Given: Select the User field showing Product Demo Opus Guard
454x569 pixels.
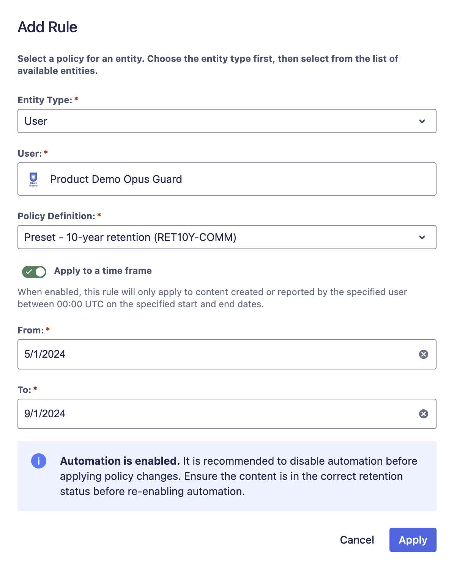Looking at the screenshot, I should pyautogui.click(x=227, y=179).
